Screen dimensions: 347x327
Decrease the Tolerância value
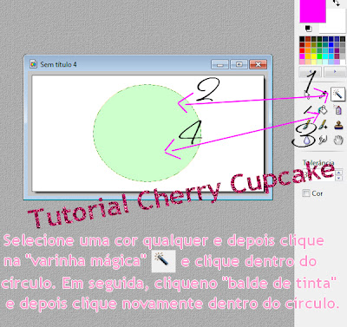pyautogui.click(x=338, y=178)
